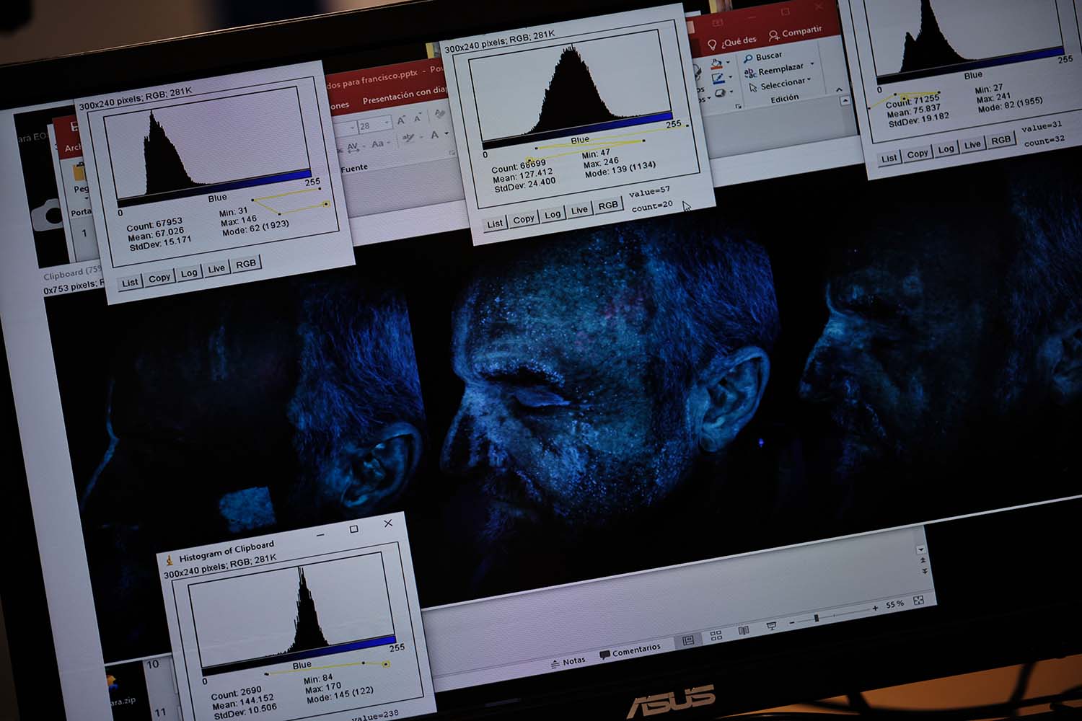Open the shape fill paint bucket tool
Screen dimensions: 1082x721
[716, 64]
